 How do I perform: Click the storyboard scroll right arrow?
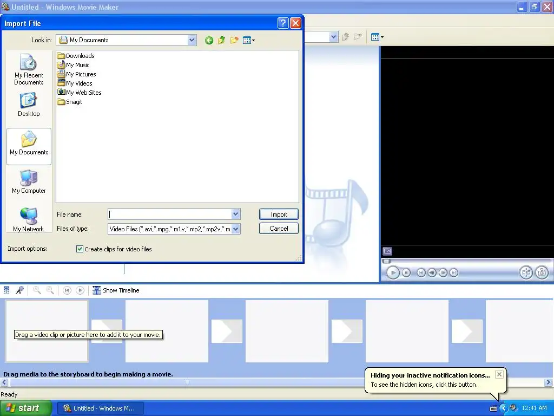[x=549, y=382]
